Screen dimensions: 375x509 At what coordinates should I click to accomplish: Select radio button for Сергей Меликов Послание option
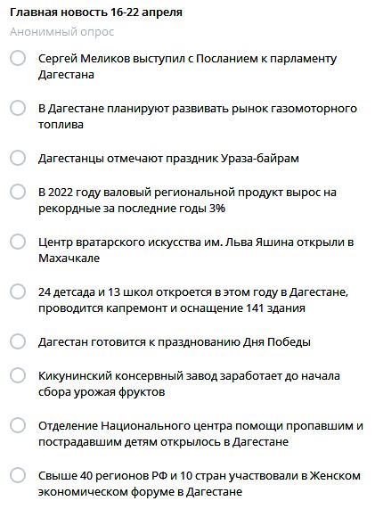point(18,58)
